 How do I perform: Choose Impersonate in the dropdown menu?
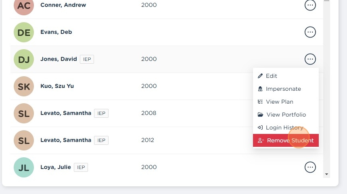click(x=283, y=89)
